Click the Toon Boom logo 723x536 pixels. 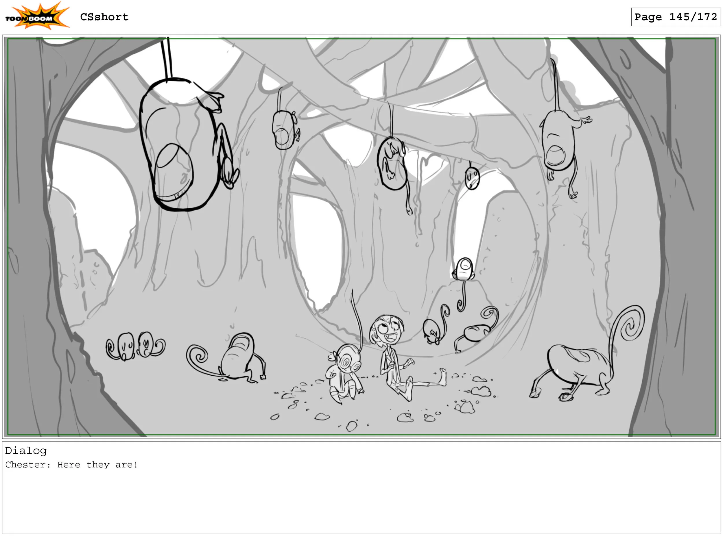(x=37, y=16)
